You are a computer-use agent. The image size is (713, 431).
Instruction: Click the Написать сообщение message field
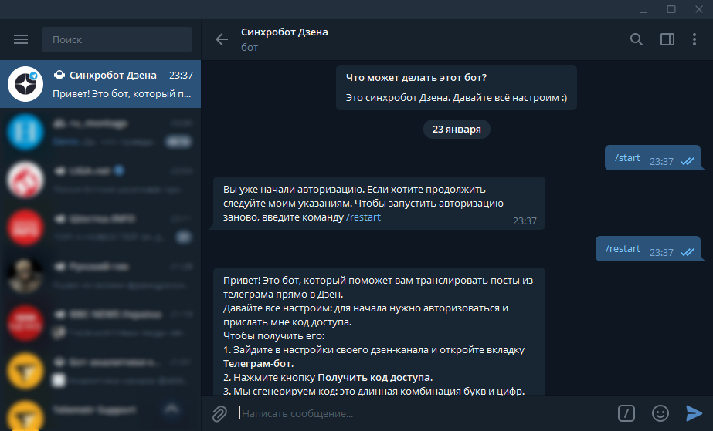[423, 413]
